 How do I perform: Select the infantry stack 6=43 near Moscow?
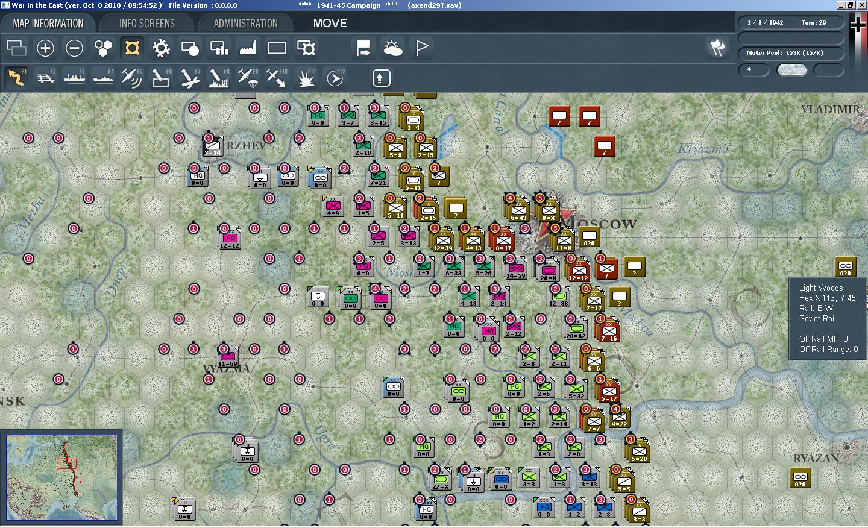tap(518, 210)
